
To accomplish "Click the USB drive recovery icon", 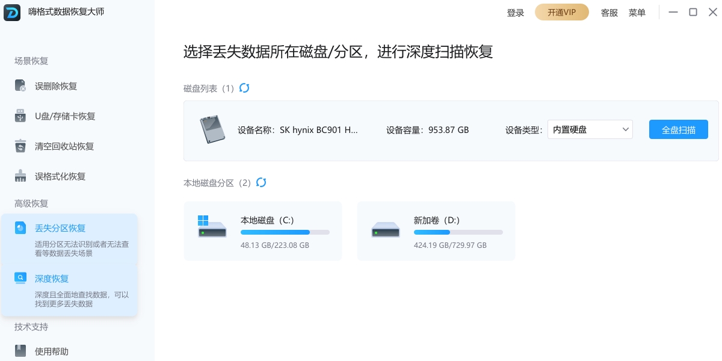I will pos(20,116).
